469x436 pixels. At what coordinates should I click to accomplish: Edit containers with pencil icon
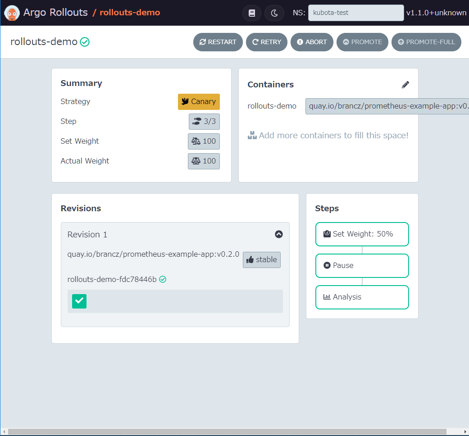tap(405, 85)
